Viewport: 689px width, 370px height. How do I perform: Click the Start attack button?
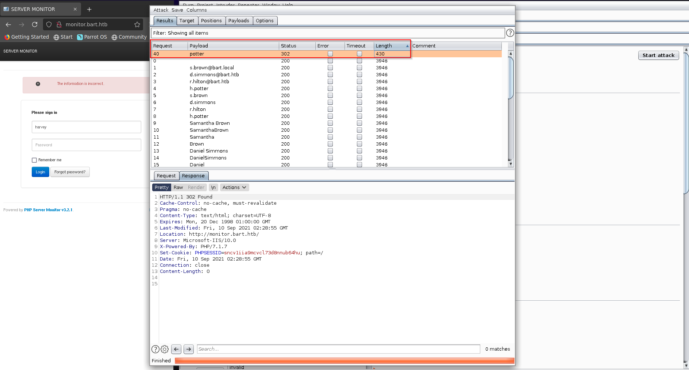pos(658,55)
